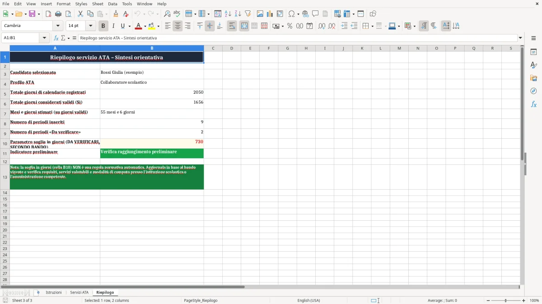
Task: Toggle Wrap Text button
Action: pos(232,26)
